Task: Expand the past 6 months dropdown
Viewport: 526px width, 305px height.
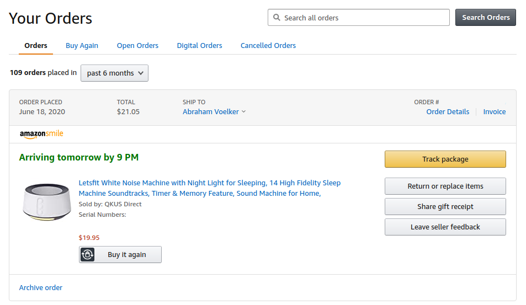Action: [114, 73]
